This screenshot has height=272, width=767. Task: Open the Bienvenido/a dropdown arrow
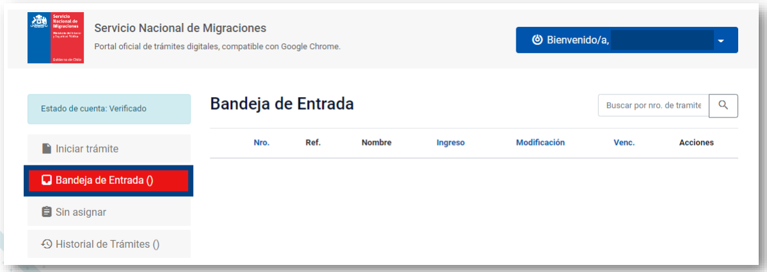[720, 41]
